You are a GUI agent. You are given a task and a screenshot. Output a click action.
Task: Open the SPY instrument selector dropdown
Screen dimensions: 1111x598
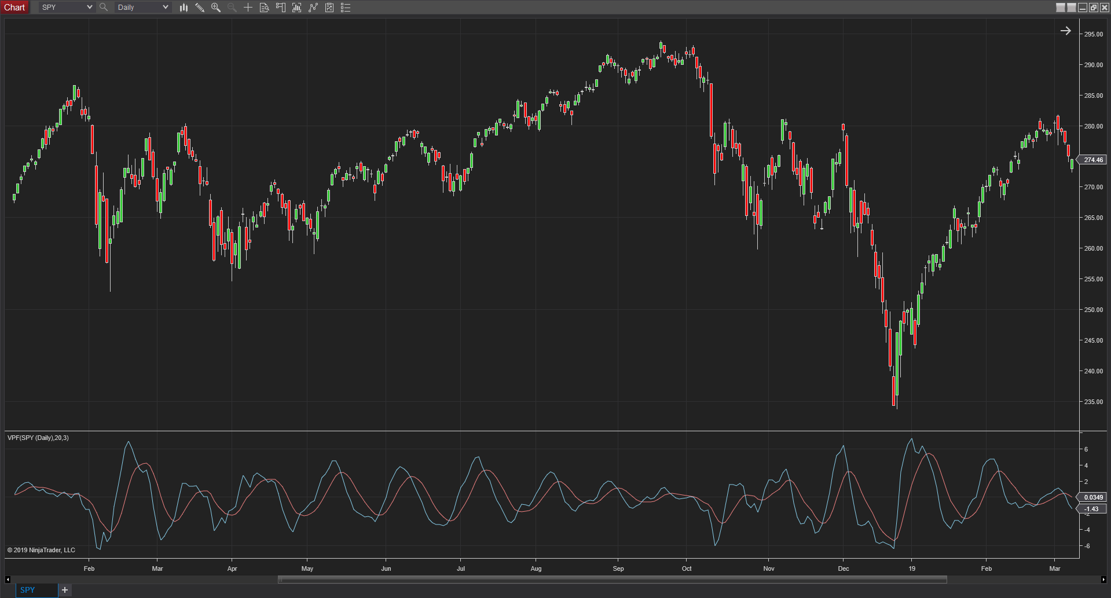[x=67, y=8]
